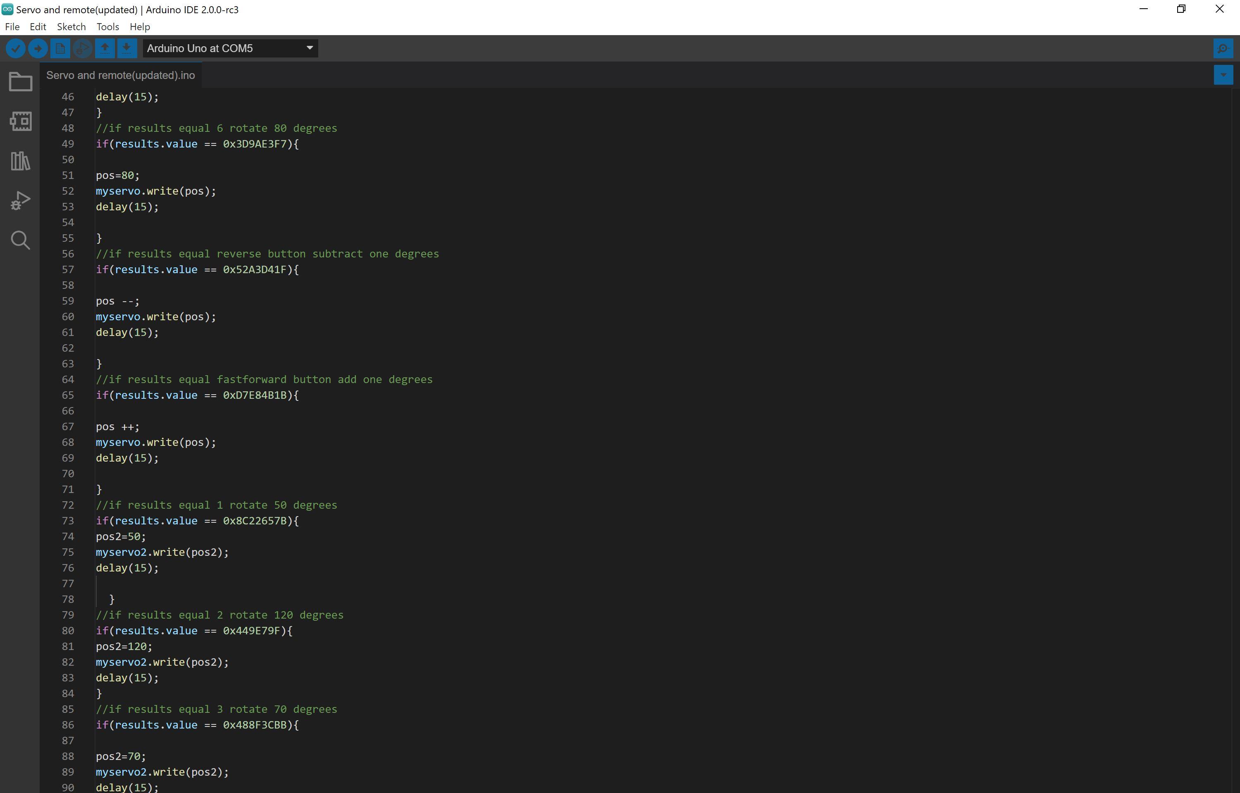Open the Tools menu
The image size is (1240, 793).
tap(107, 27)
